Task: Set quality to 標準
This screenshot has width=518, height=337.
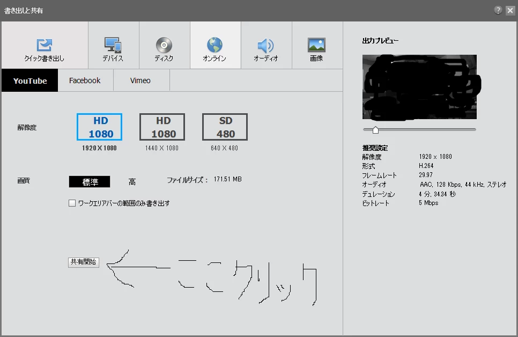Action: (x=90, y=181)
